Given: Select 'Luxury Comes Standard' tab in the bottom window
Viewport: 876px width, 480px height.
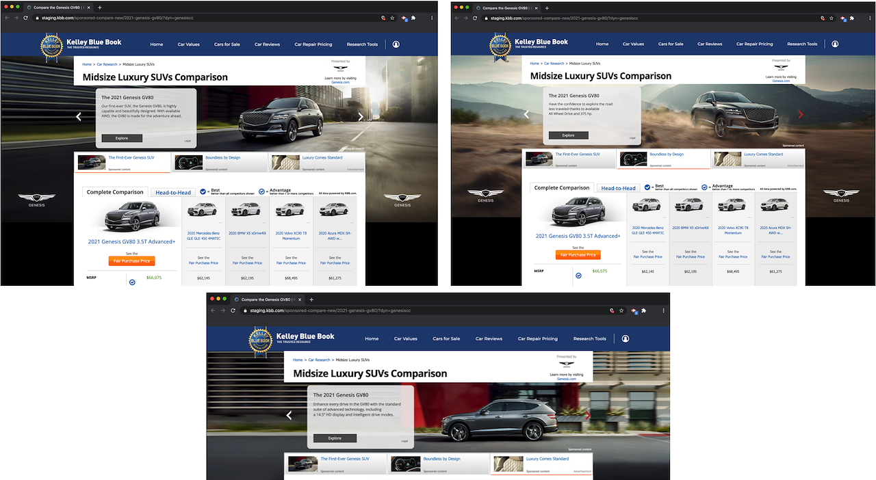Looking at the screenshot, I should click(546, 459).
